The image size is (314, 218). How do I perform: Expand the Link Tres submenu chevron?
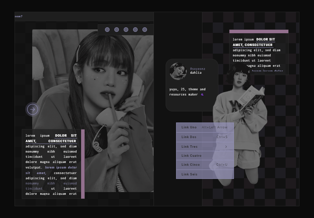tap(226, 147)
